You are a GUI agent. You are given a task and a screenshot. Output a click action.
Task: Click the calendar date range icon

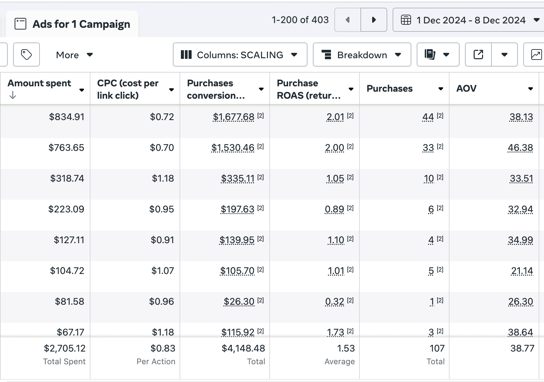click(406, 20)
